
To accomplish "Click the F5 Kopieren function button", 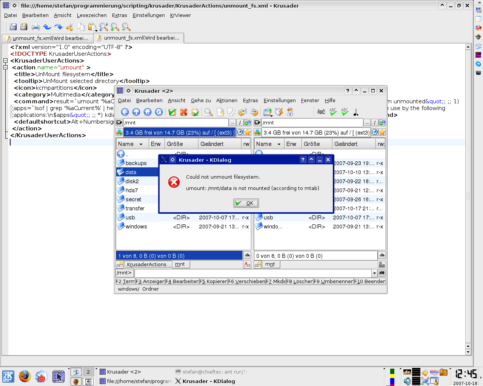I will tap(213, 281).
